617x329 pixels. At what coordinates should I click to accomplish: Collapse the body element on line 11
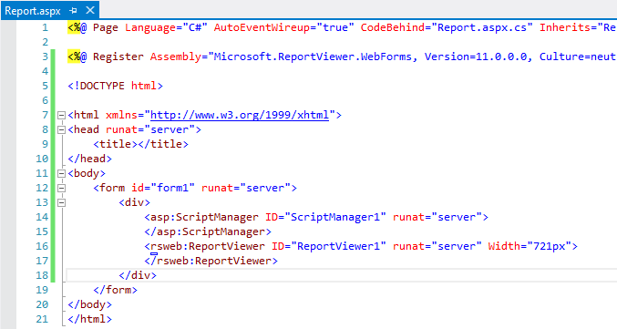61,173
